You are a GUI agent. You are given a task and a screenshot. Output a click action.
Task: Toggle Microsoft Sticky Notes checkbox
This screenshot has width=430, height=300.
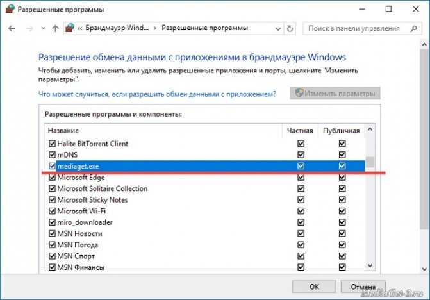coord(52,199)
